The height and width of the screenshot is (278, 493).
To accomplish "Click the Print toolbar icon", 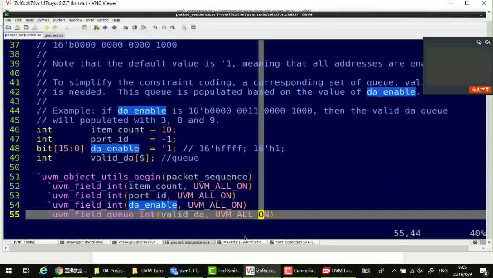I will tap(34, 28).
